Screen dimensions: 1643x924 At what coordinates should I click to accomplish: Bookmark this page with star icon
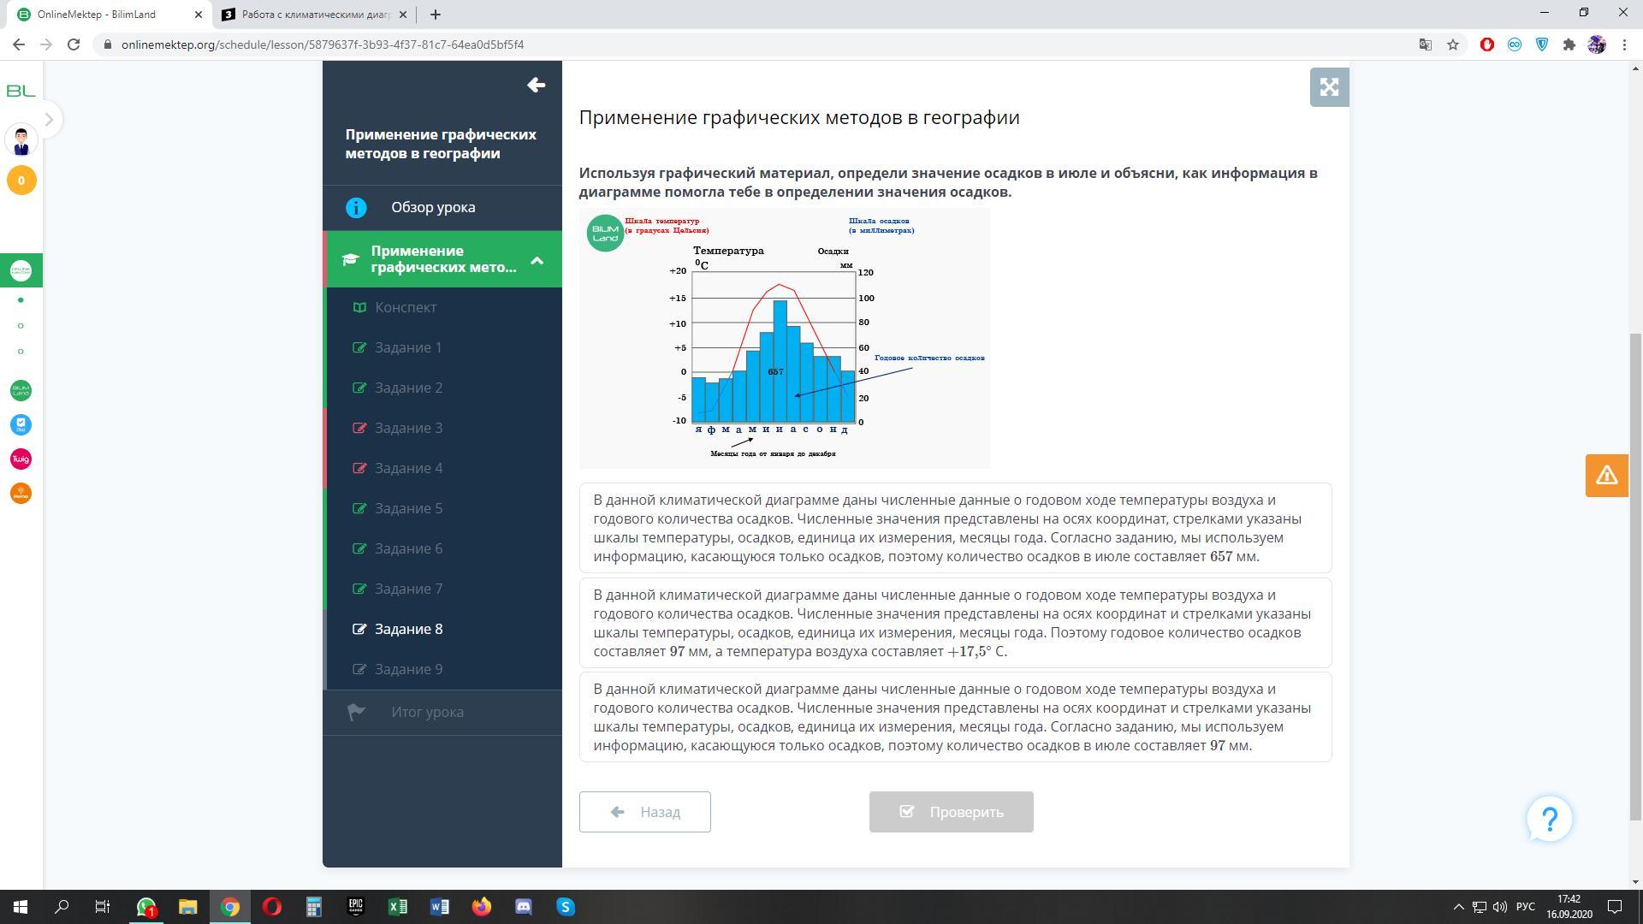click(x=1453, y=44)
